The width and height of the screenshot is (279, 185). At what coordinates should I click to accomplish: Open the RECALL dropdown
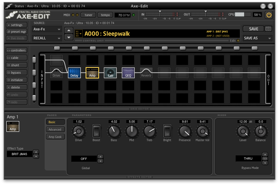(47, 38)
